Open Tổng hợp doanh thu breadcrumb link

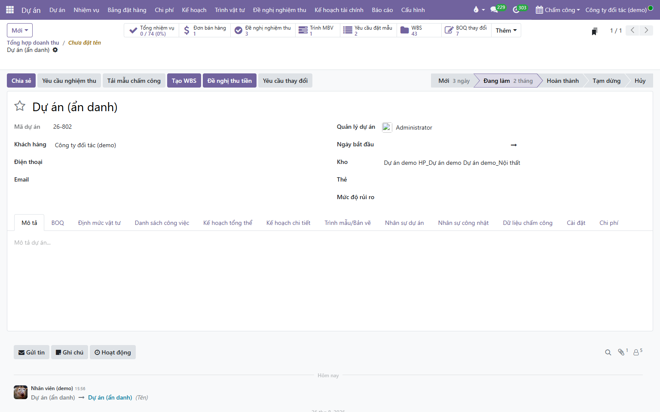(33, 42)
